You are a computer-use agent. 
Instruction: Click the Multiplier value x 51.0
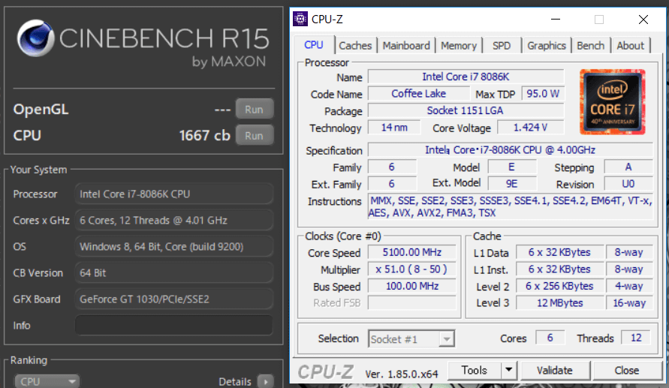tap(411, 269)
